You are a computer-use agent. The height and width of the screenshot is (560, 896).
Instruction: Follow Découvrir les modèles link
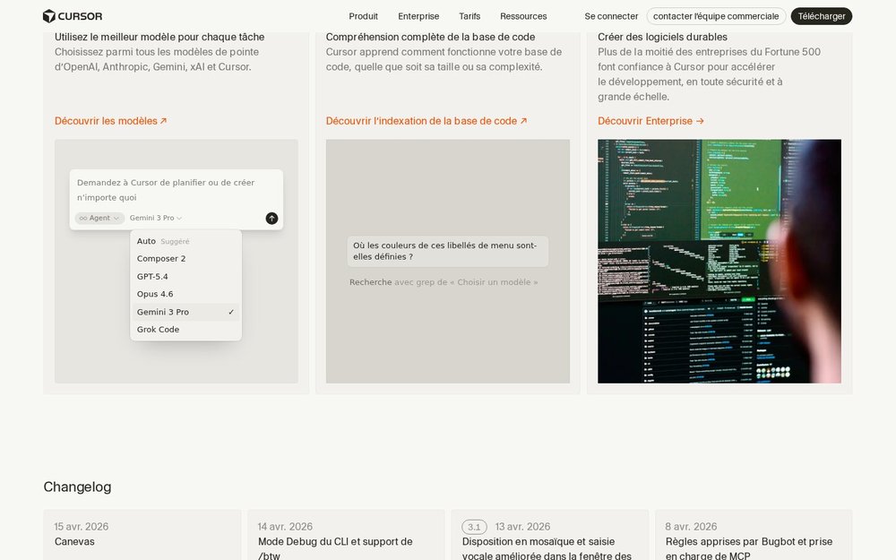(111, 121)
